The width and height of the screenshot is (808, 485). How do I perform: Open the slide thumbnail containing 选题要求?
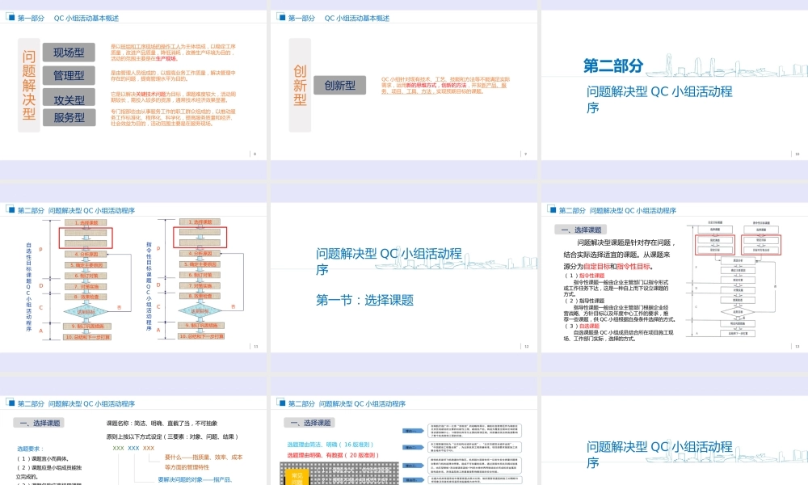pyautogui.click(x=133, y=441)
